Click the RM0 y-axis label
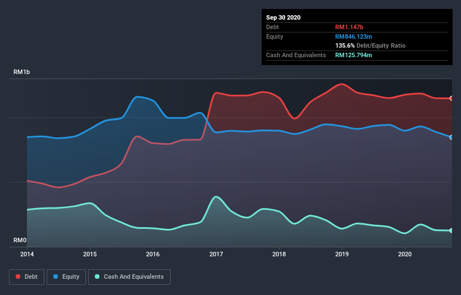The height and width of the screenshot is (295, 461). click(20, 240)
